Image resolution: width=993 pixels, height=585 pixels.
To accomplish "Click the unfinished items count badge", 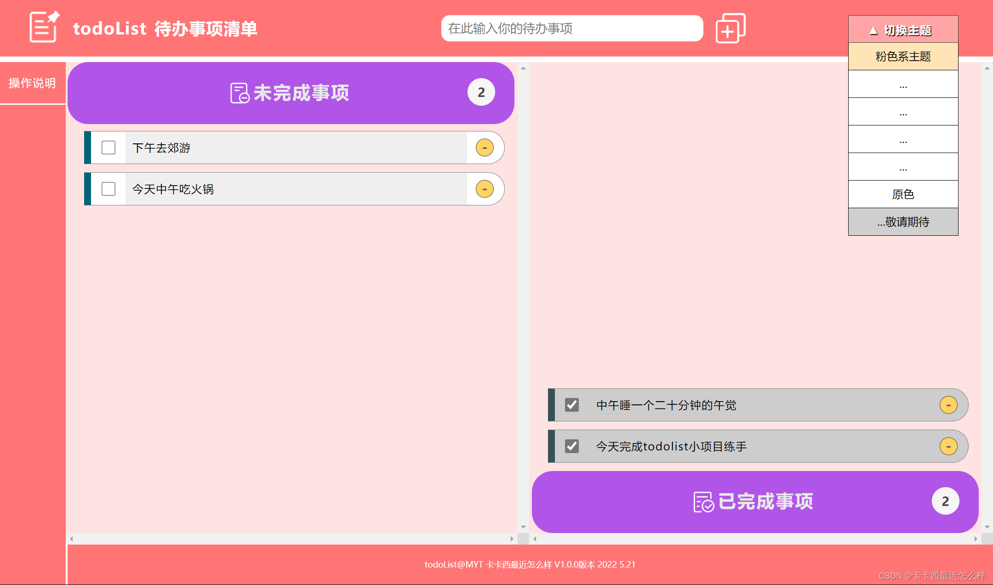I will pos(481,92).
